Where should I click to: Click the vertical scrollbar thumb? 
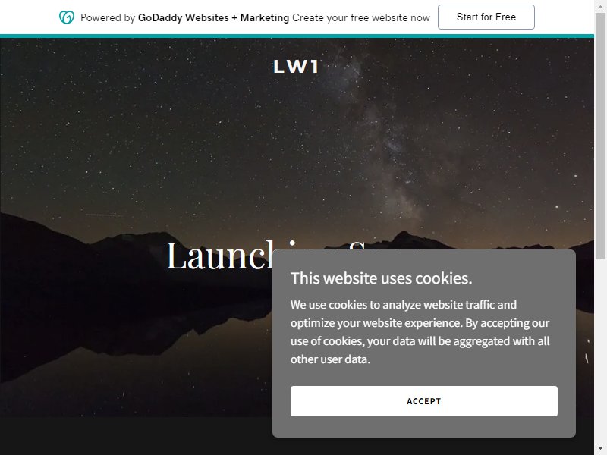600,136
